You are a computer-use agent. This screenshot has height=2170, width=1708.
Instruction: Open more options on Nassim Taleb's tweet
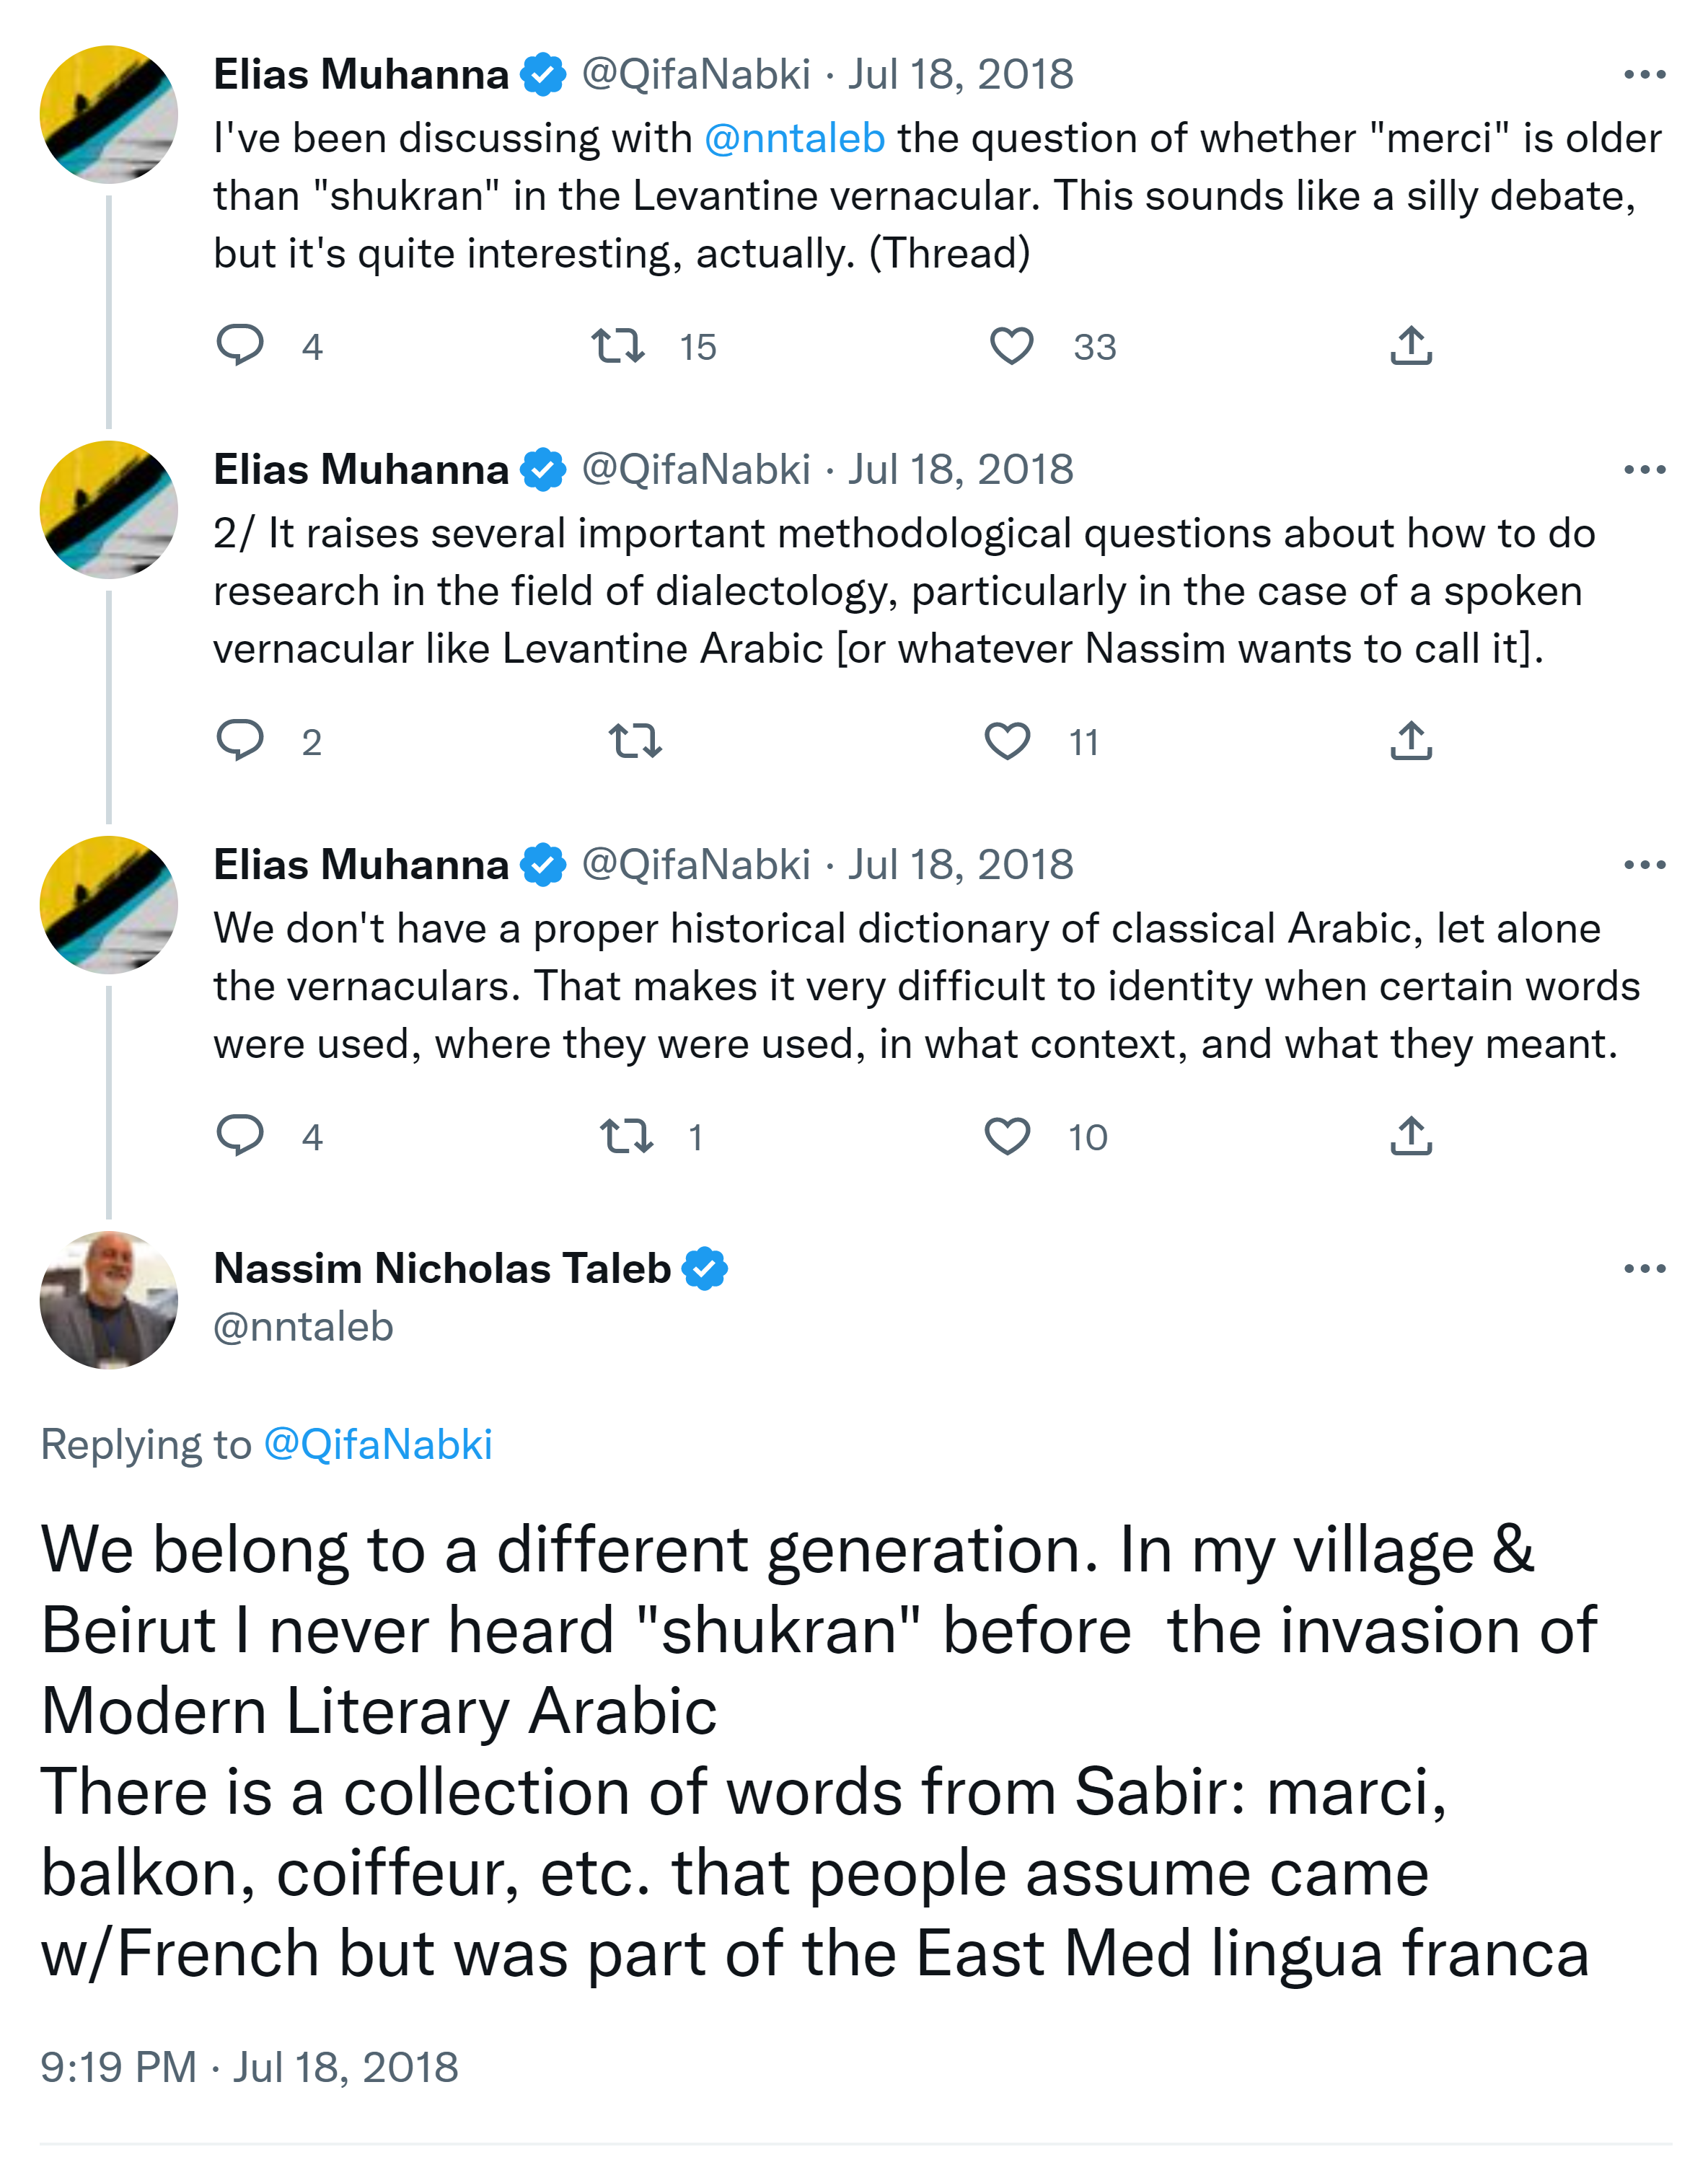[x=1644, y=1268]
